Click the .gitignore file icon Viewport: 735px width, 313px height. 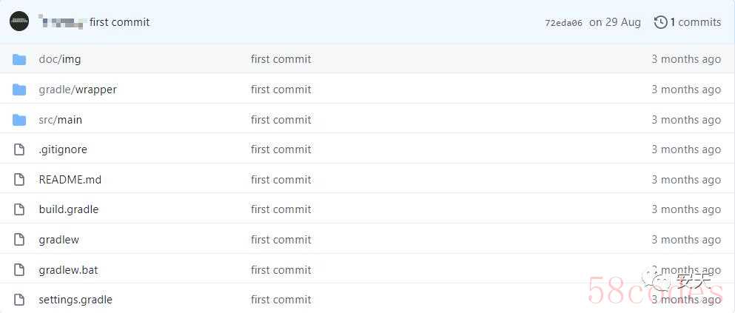coord(19,149)
